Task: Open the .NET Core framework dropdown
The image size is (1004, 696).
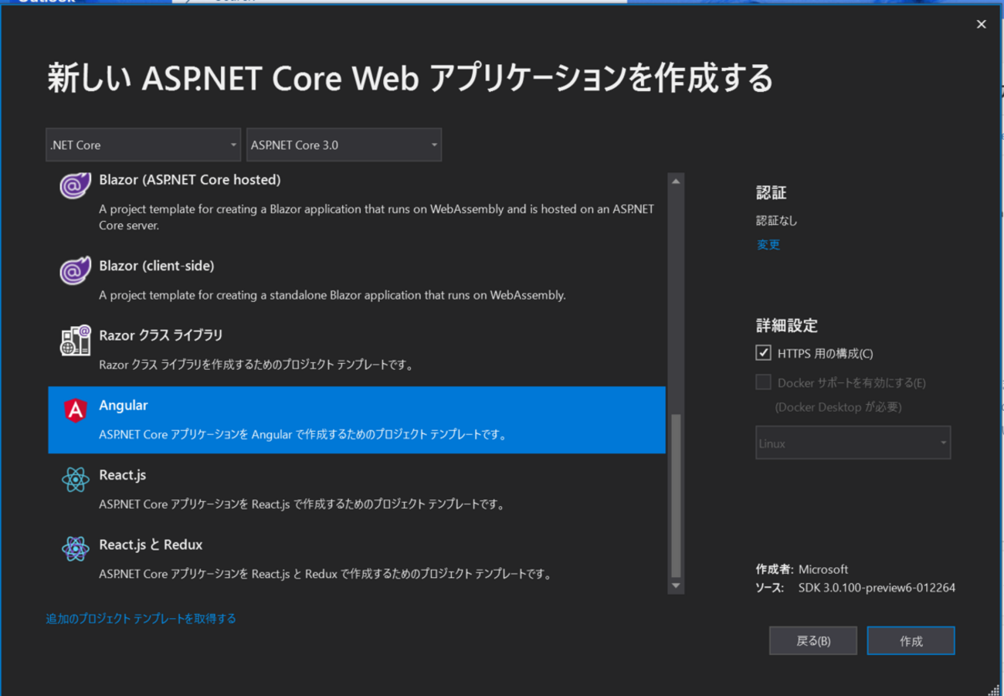Action: coord(143,145)
